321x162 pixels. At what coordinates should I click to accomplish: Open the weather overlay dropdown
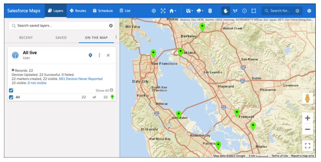[200, 11]
